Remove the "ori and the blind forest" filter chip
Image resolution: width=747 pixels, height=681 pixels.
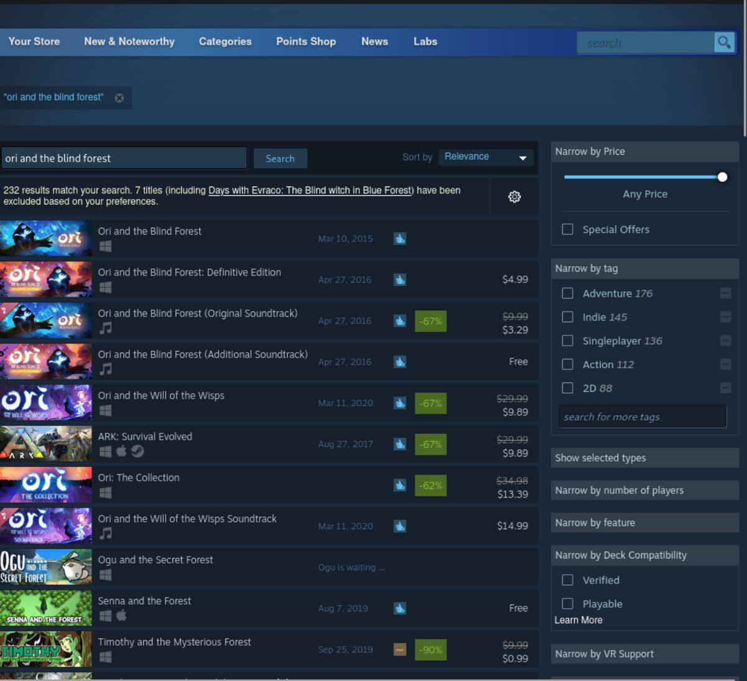[x=119, y=98]
